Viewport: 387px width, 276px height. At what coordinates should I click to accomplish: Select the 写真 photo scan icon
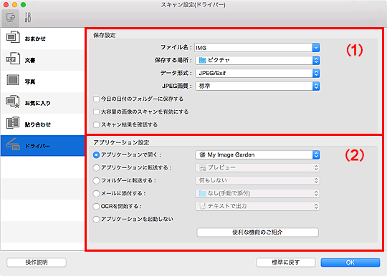click(13, 80)
